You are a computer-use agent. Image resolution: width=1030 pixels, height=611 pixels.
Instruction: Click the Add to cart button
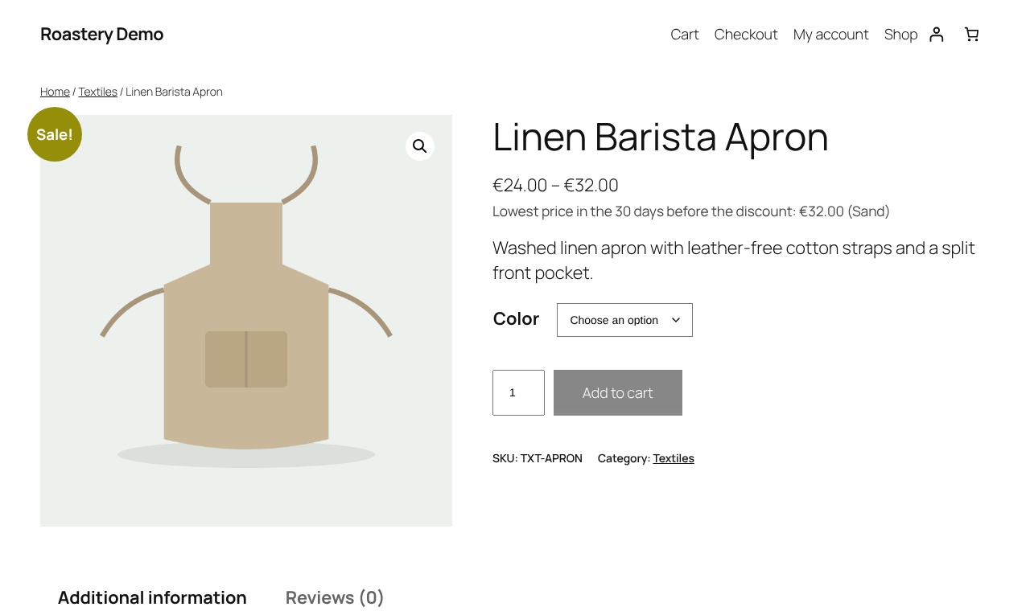[x=618, y=392]
